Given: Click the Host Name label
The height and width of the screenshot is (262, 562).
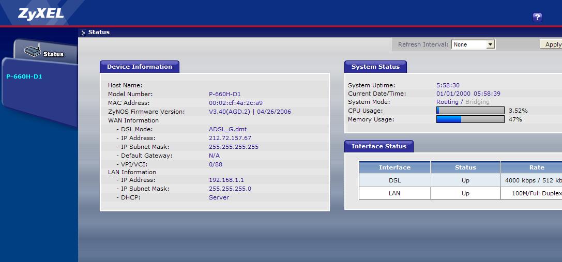Looking at the screenshot, I should coord(125,85).
